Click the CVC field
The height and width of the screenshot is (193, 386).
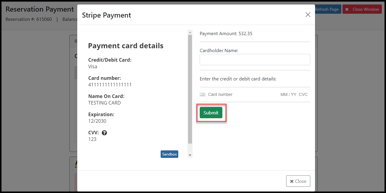point(303,94)
